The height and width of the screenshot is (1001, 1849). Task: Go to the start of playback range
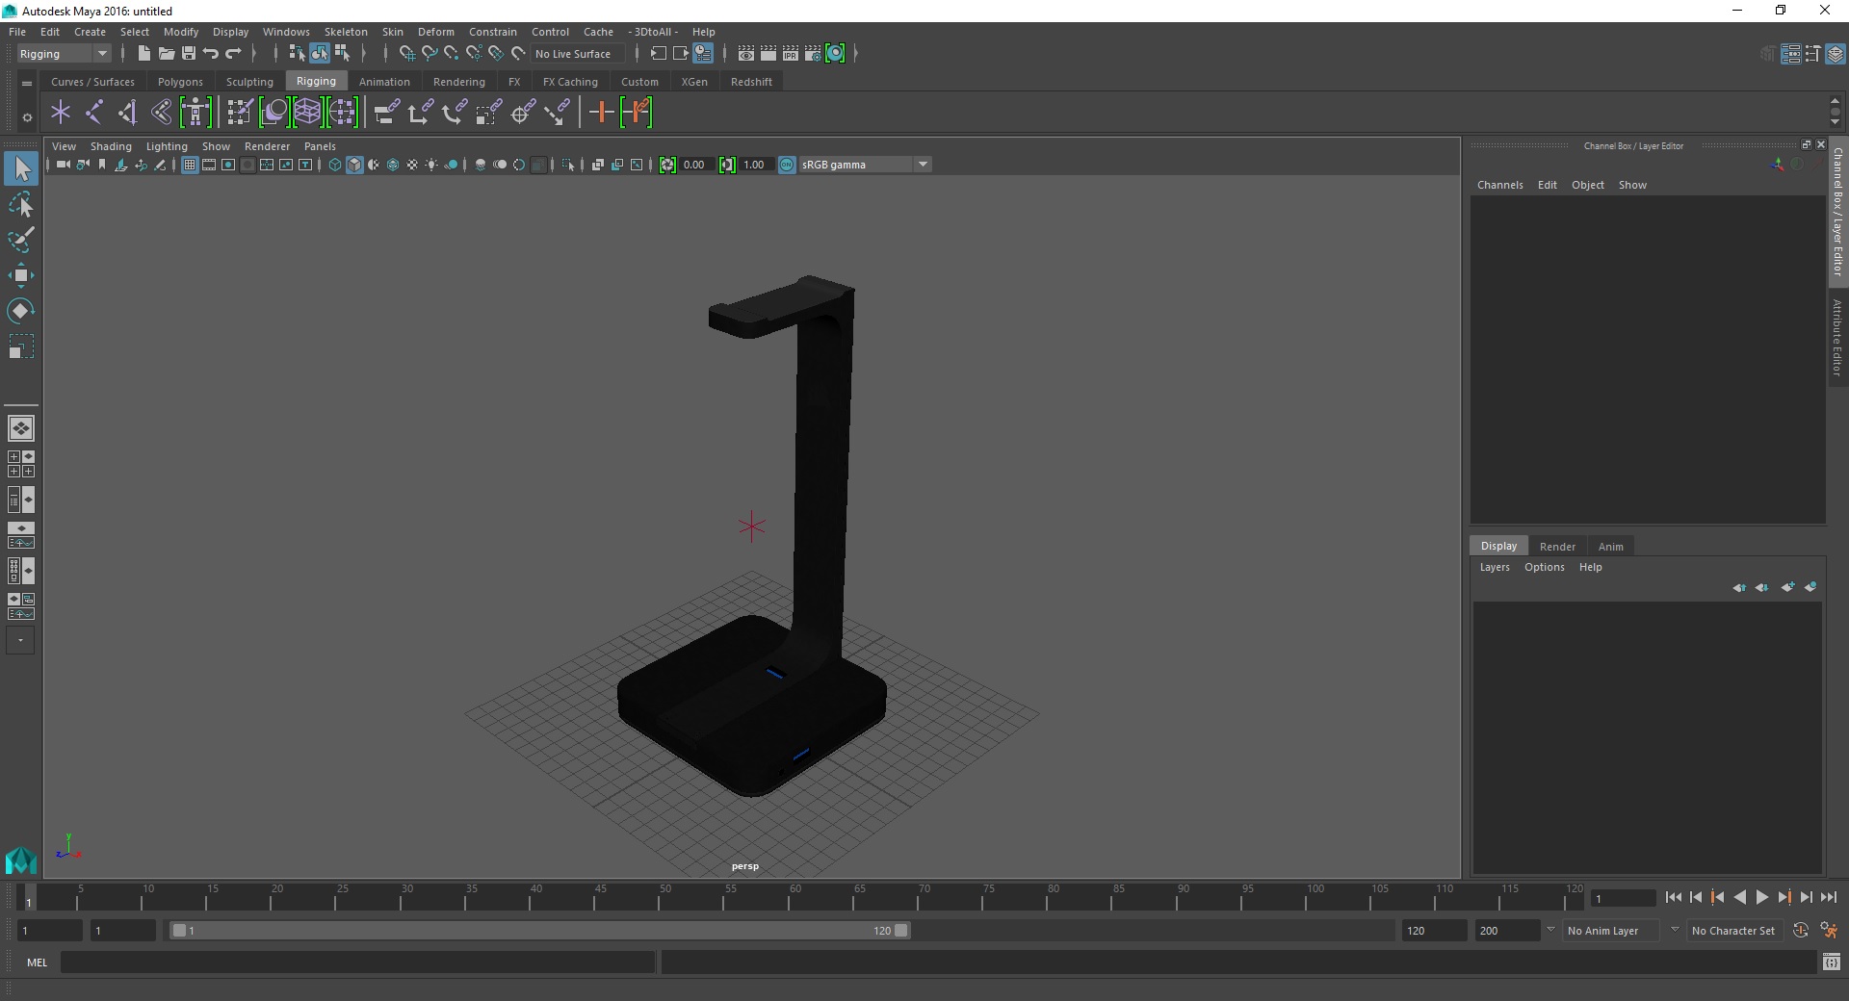click(1674, 897)
